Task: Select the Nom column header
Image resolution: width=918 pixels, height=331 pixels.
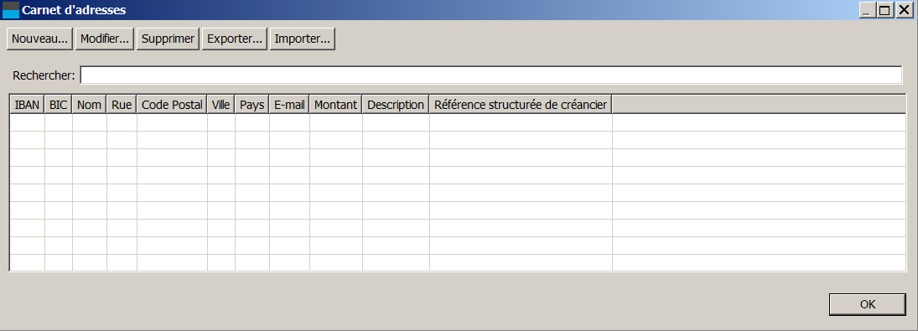Action: click(x=90, y=105)
